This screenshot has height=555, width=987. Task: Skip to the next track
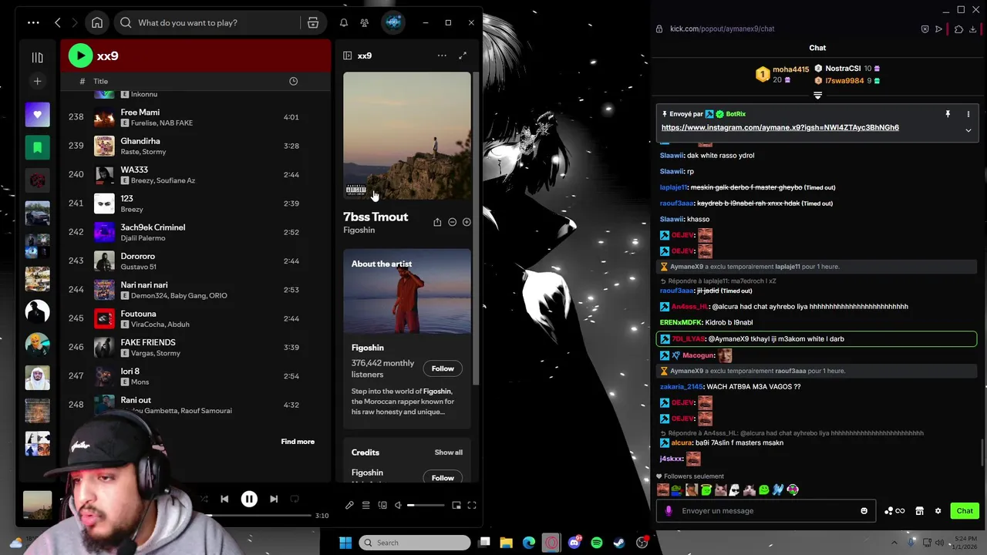point(274,499)
